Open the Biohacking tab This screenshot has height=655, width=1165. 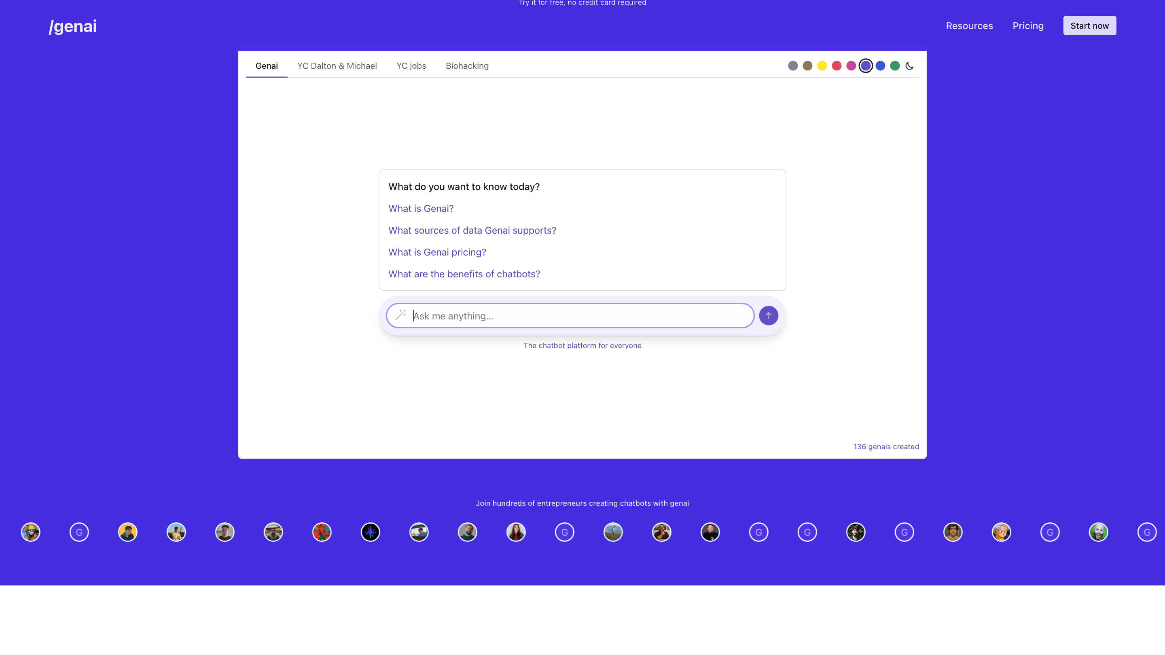(467, 66)
